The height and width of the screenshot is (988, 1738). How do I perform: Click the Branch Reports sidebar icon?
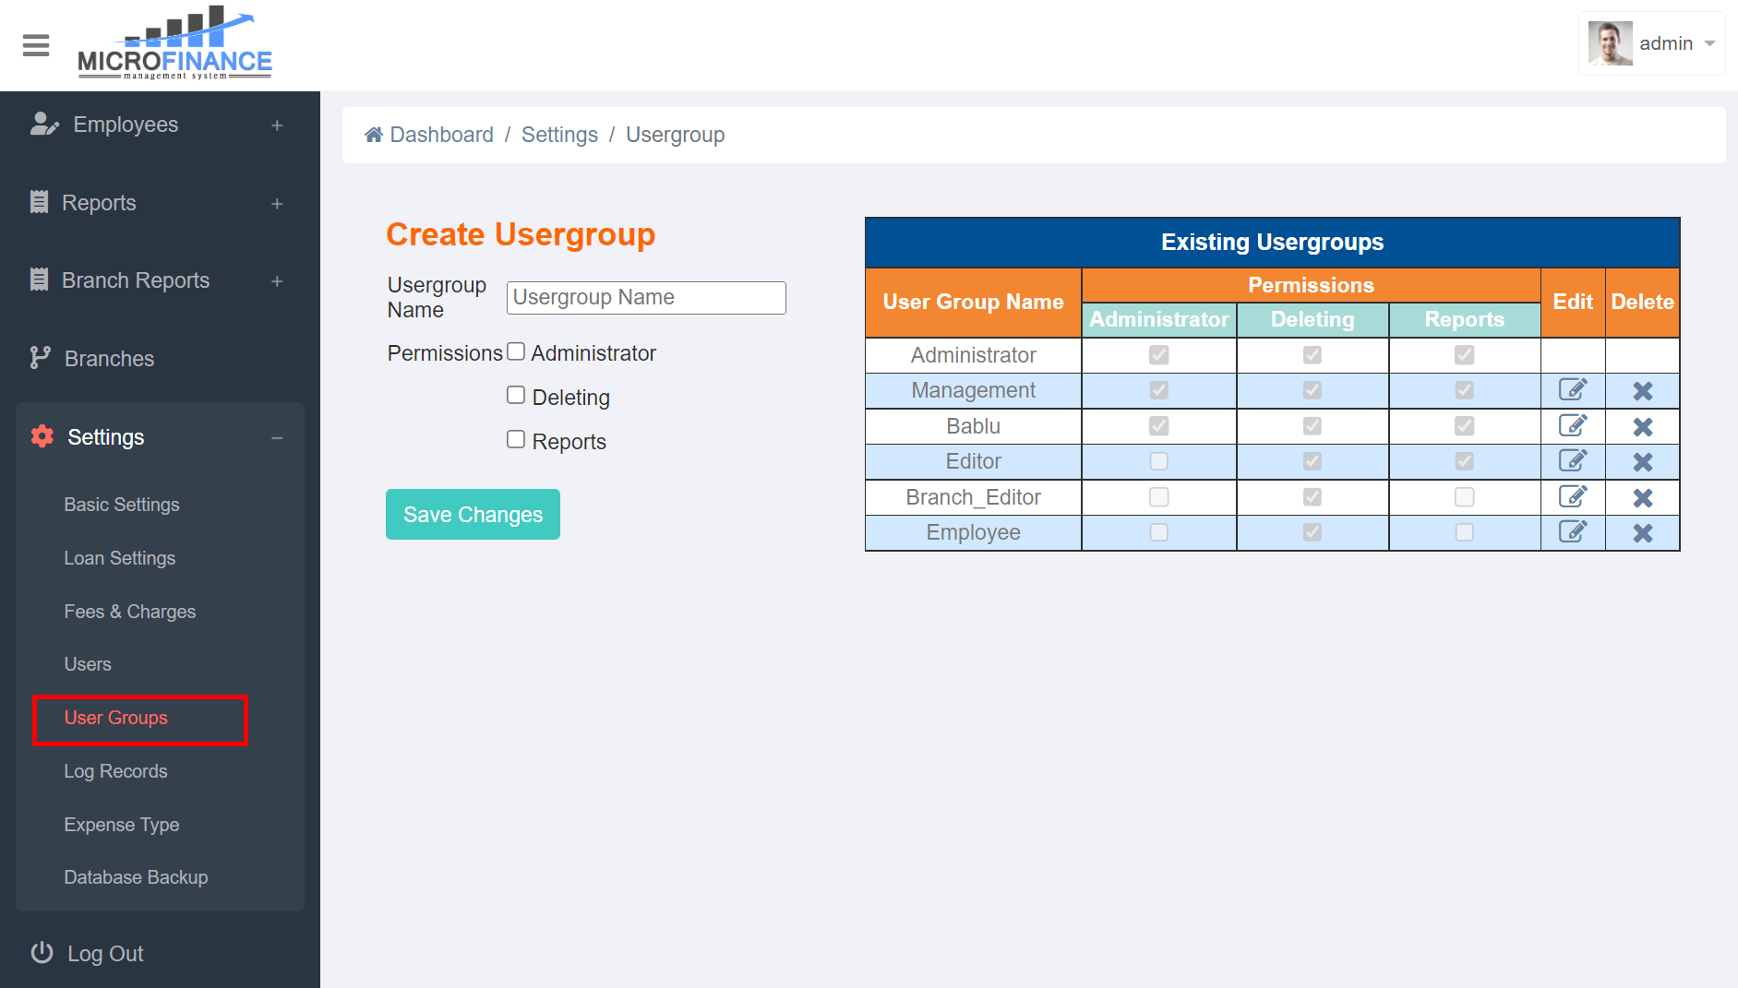(x=39, y=280)
